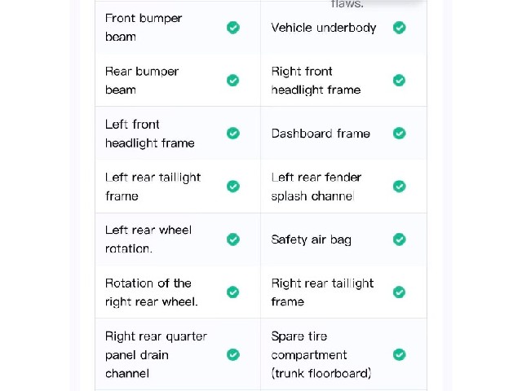The height and width of the screenshot is (391, 522).
Task: Click the checkmark for Right rear quarter panel drain channel
Action: pos(233,355)
